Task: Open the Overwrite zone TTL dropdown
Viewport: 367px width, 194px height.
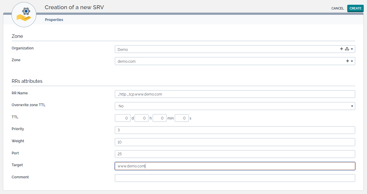Action: (x=235, y=106)
